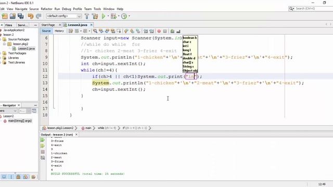Image resolution: width=333 pixels, height=187 pixels.
Task: Toggle Rectangular Selection mode
Action: pyautogui.click(x=119, y=31)
